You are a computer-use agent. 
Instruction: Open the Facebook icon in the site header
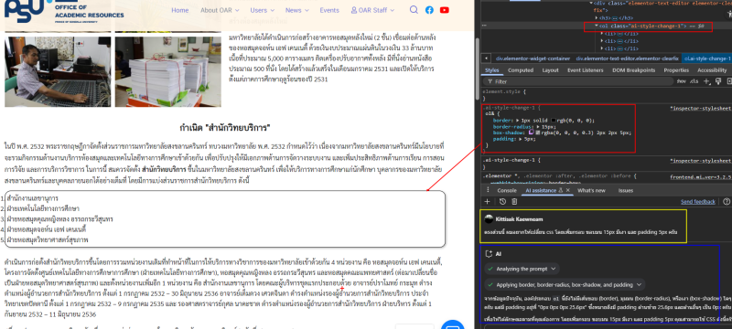point(429,10)
